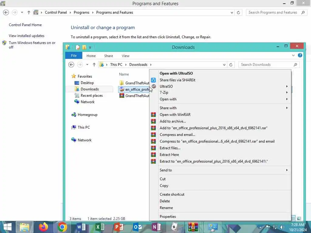Open OneNote taskbar icon

coord(156,227)
